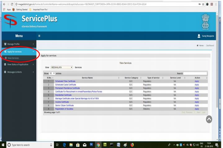
Task: Click the table Search input field
Action: pos(196,73)
